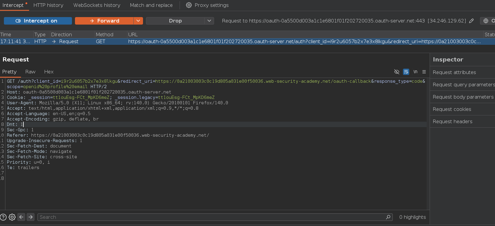The width and height of the screenshot is (495, 226).
Task: Click the Host header line
Action: point(89,92)
